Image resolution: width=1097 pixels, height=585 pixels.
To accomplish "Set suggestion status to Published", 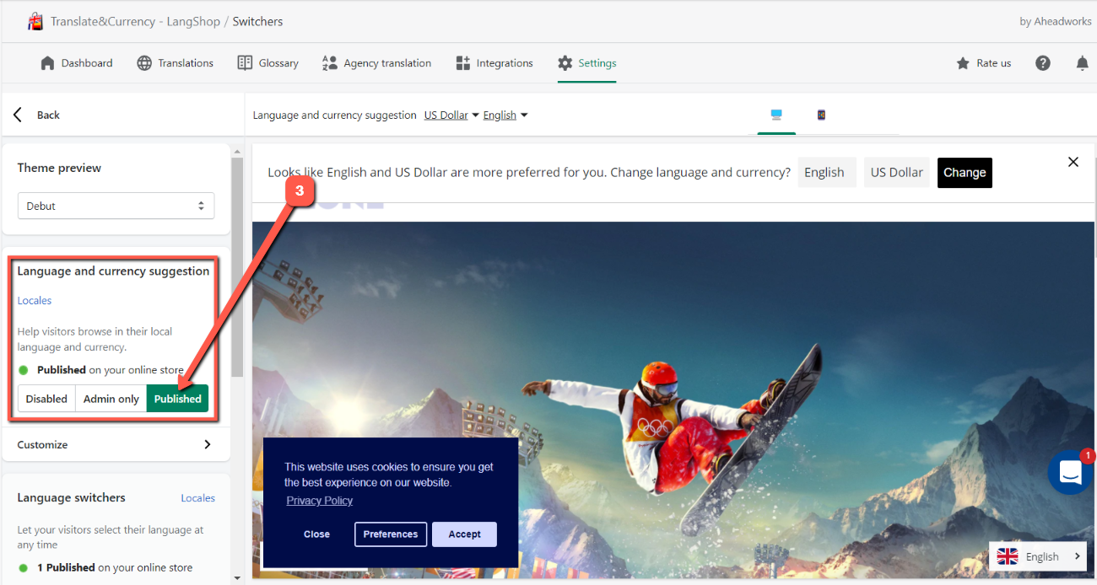I will coord(177,399).
